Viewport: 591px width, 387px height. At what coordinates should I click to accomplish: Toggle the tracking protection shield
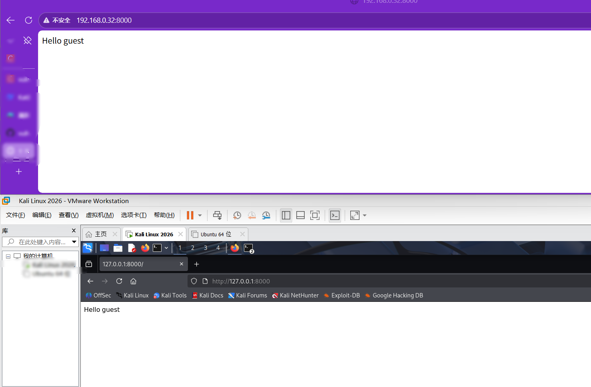194,281
